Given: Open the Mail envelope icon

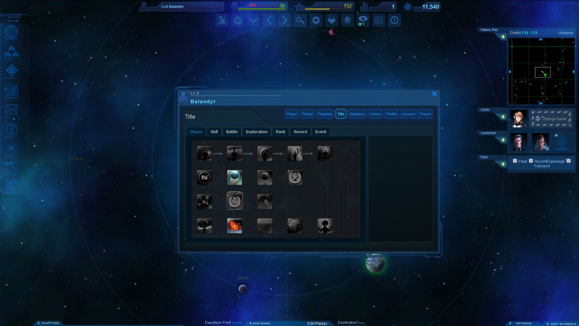Looking at the screenshot, I should click(11, 111).
